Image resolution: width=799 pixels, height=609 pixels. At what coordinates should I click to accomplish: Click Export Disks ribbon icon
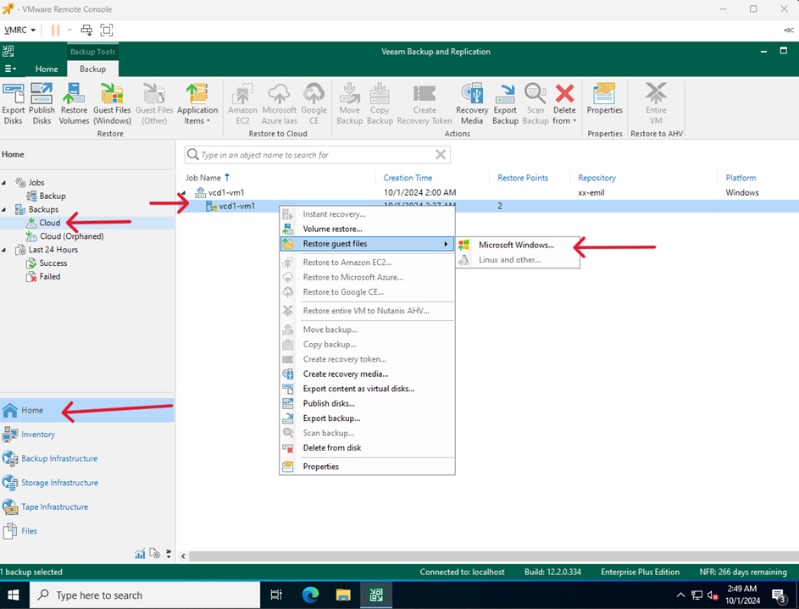click(14, 103)
